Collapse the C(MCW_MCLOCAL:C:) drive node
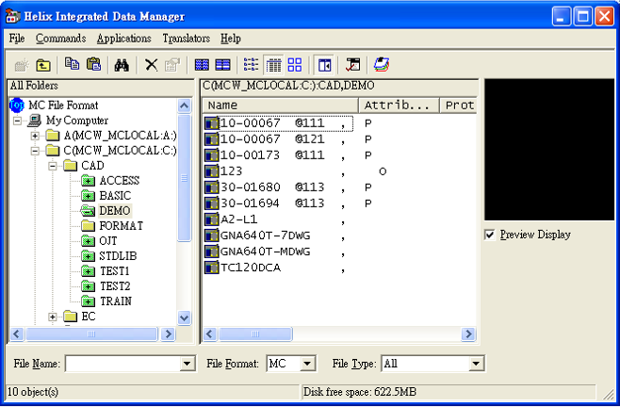 point(35,151)
